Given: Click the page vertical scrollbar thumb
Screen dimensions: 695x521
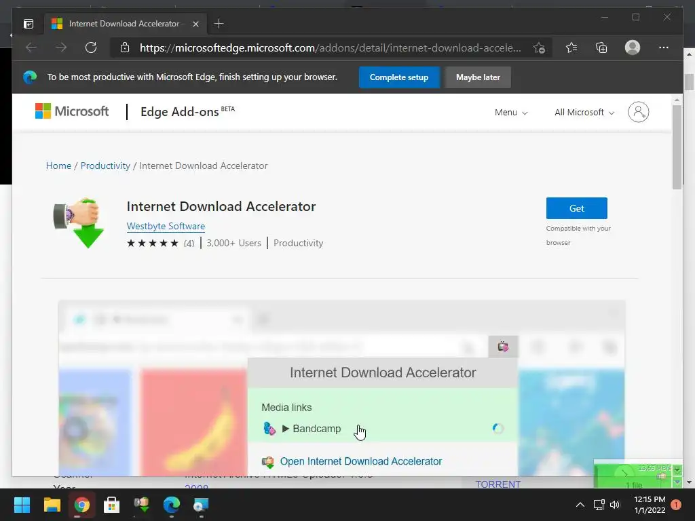Looking at the screenshot, I should pyautogui.click(x=677, y=147).
